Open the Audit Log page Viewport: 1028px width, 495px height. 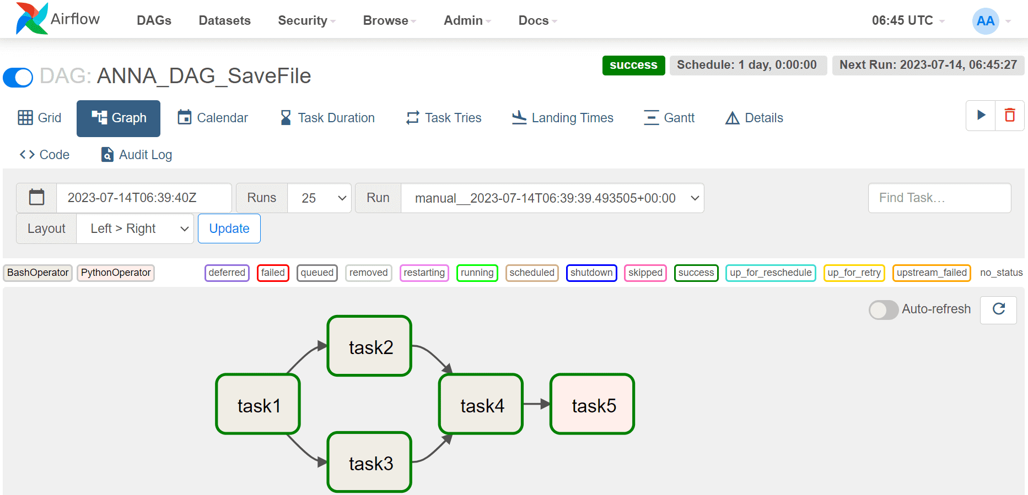click(x=137, y=155)
